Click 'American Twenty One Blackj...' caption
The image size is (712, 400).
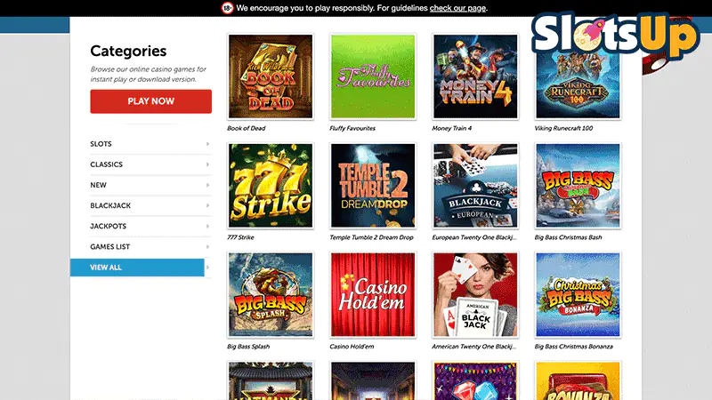click(473, 347)
